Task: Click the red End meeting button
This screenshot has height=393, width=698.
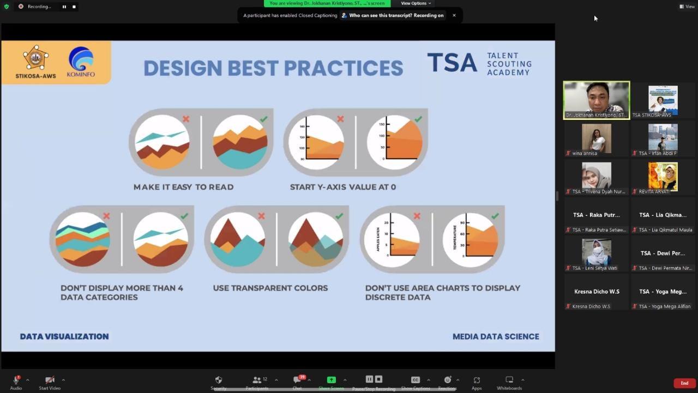Action: [684, 383]
